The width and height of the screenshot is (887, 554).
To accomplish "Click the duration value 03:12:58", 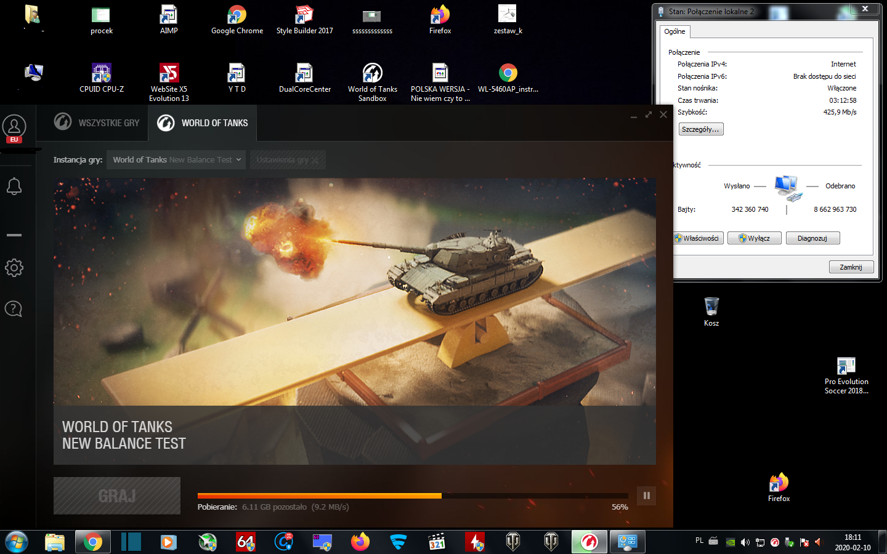I will pos(843,100).
